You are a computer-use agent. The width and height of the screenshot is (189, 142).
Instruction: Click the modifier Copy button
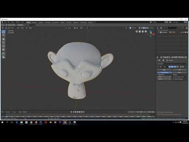180,70
